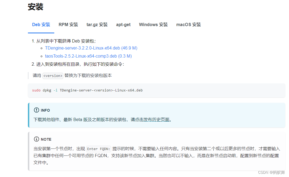This screenshot has height=177, width=289.
Task: Open the Windows 安装 tab
Action: 153,24
